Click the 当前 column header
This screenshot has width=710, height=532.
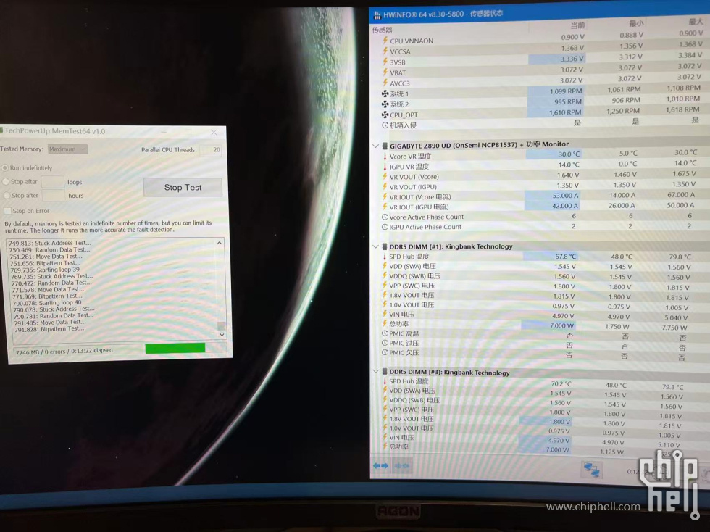[x=577, y=25]
